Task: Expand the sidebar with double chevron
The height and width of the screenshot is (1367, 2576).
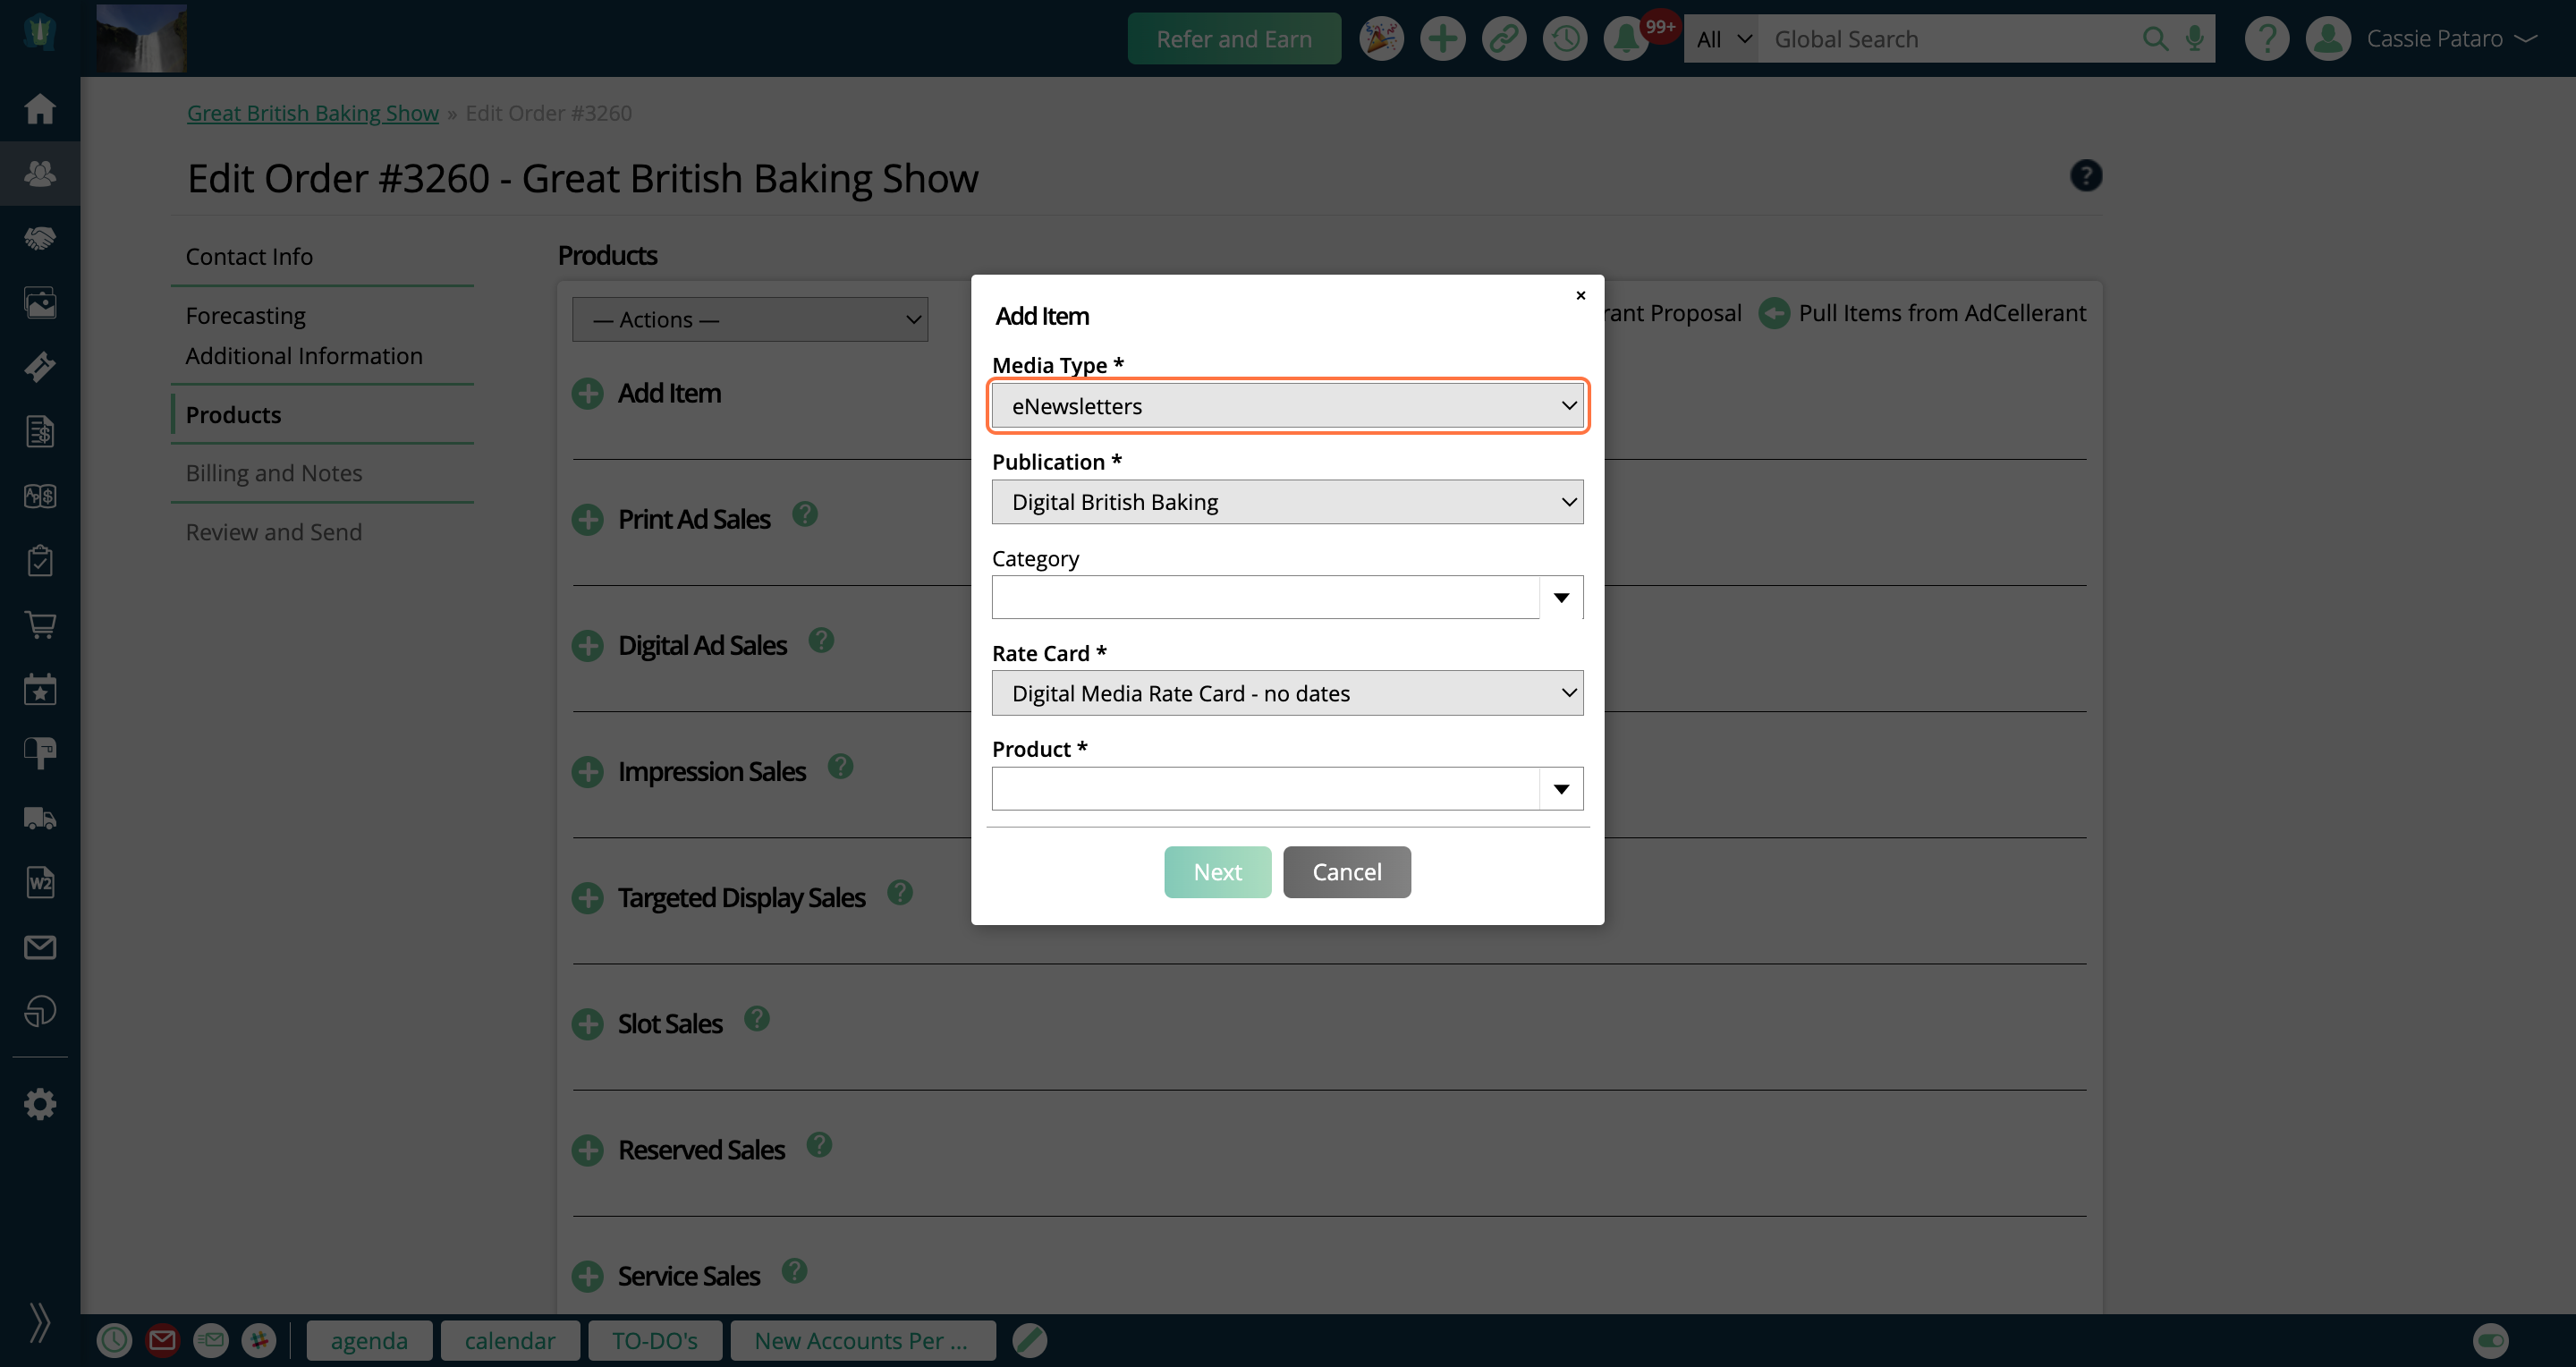Action: (40, 1322)
